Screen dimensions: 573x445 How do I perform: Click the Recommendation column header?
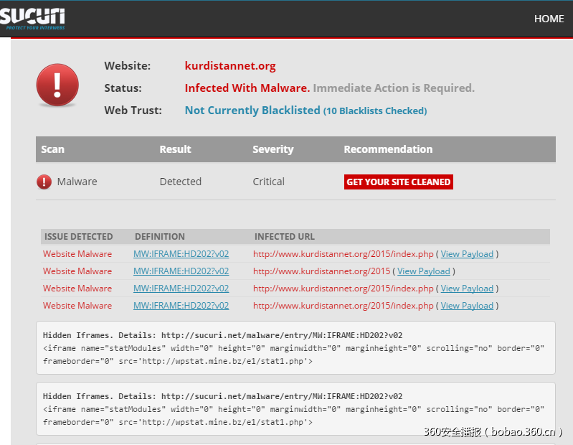pyautogui.click(x=388, y=149)
